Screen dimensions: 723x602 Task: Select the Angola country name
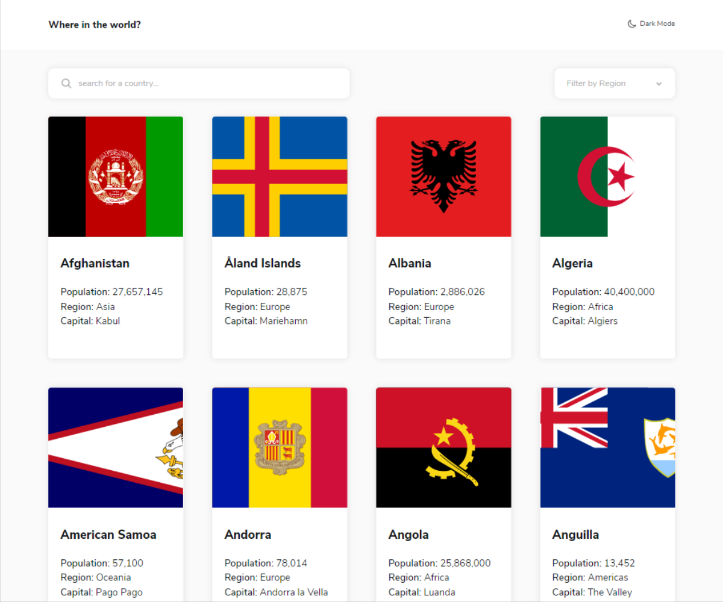click(x=408, y=535)
